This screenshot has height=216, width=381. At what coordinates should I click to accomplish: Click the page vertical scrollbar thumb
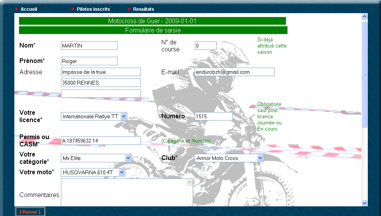click(364, 74)
